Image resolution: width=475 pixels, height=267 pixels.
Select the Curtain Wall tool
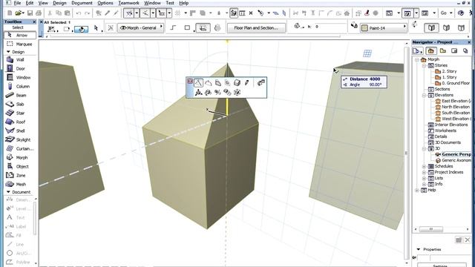point(20,148)
